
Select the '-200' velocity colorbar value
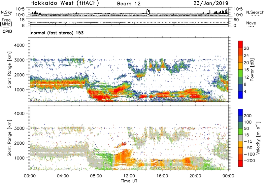tap(249, 161)
